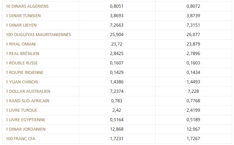This screenshot has height=145, width=234.
Task: Select the 100 OUGUIYAS MAURITANIENNES label
Action: click(x=38, y=35)
